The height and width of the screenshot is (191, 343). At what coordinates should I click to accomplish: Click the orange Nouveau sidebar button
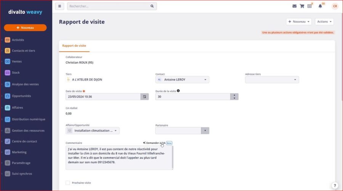pos(25,27)
